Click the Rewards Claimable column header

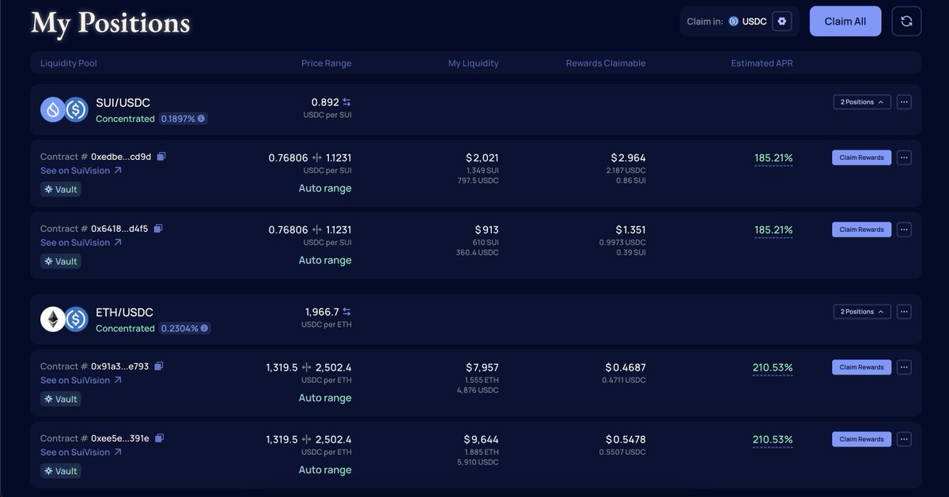pyautogui.click(x=606, y=63)
